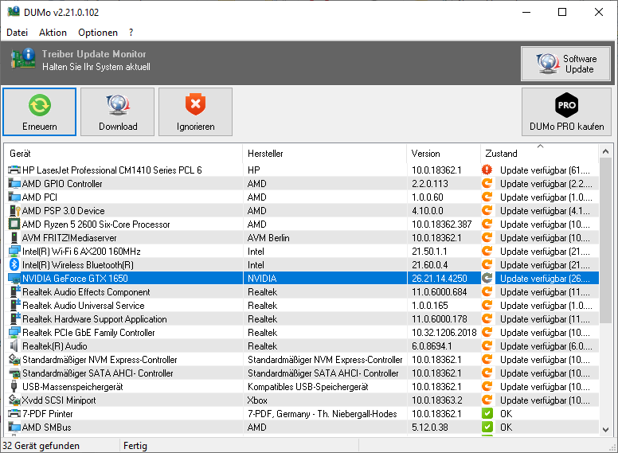Click the Ignorieren shield icon button
This screenshot has width=618, height=453.
[195, 112]
